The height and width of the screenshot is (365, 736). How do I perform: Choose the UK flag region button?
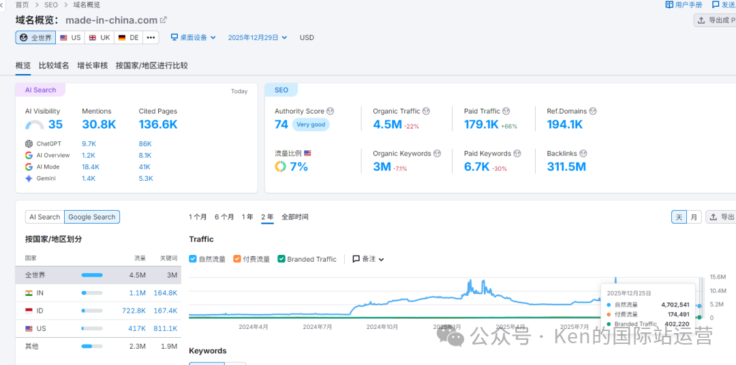tap(99, 38)
